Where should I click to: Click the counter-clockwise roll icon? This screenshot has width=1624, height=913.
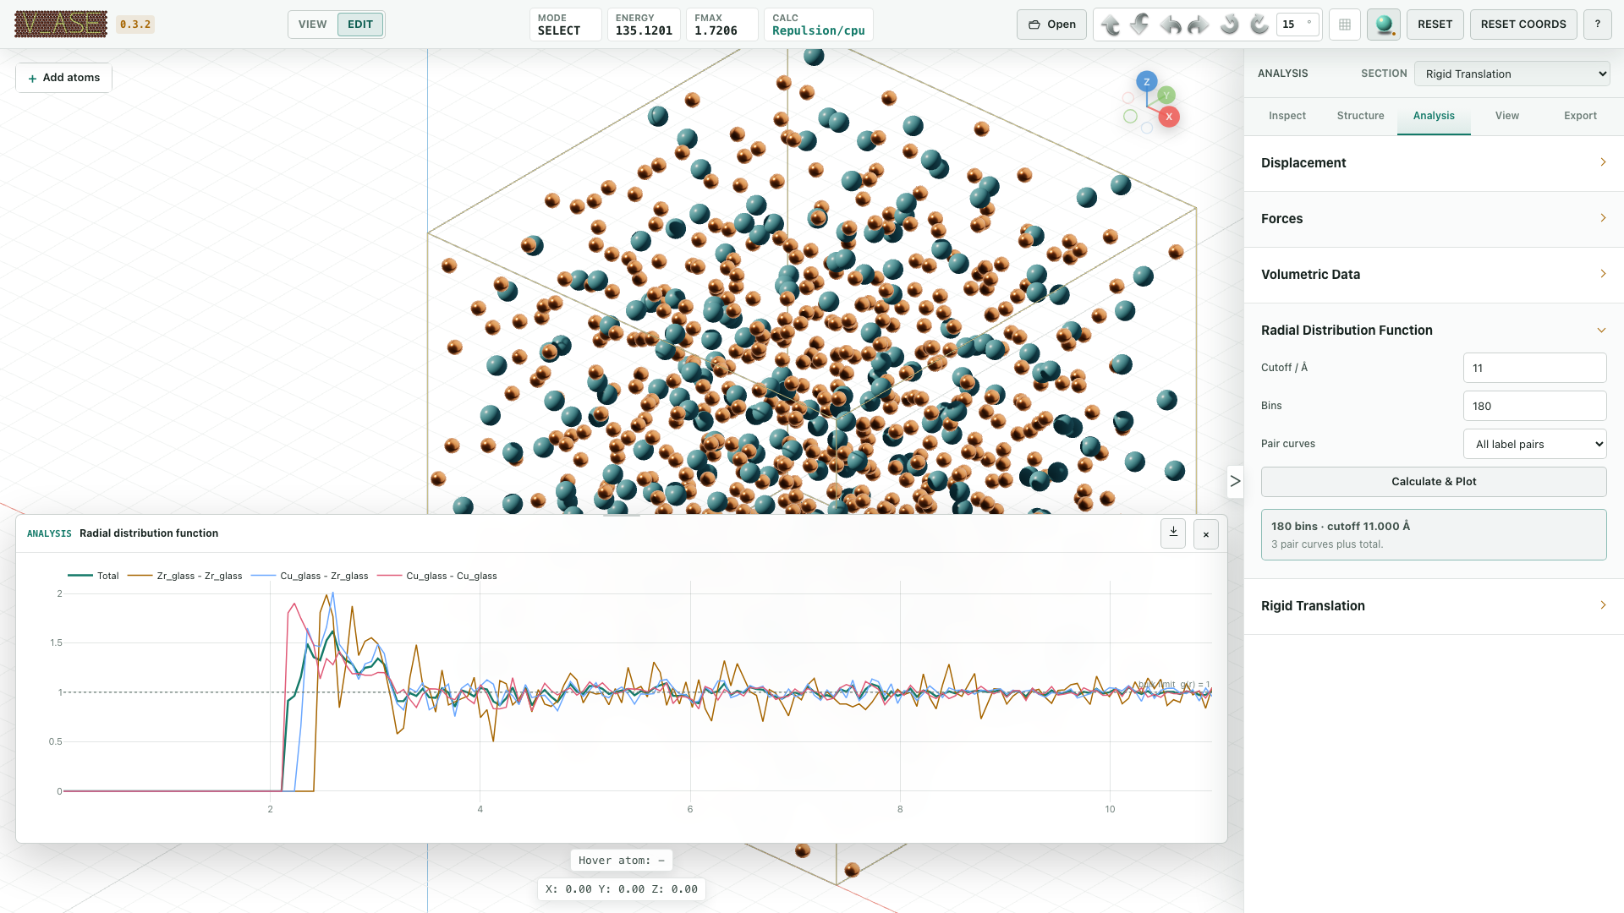[1230, 25]
